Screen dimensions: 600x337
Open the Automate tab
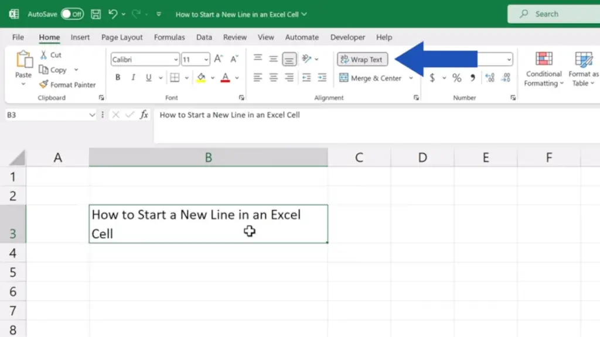[x=302, y=37]
